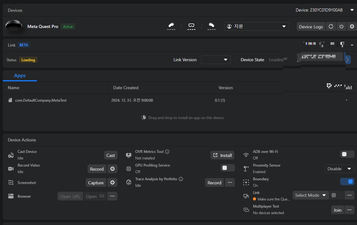Open the Proximity Sensor Disable dropdown

(x=340, y=169)
